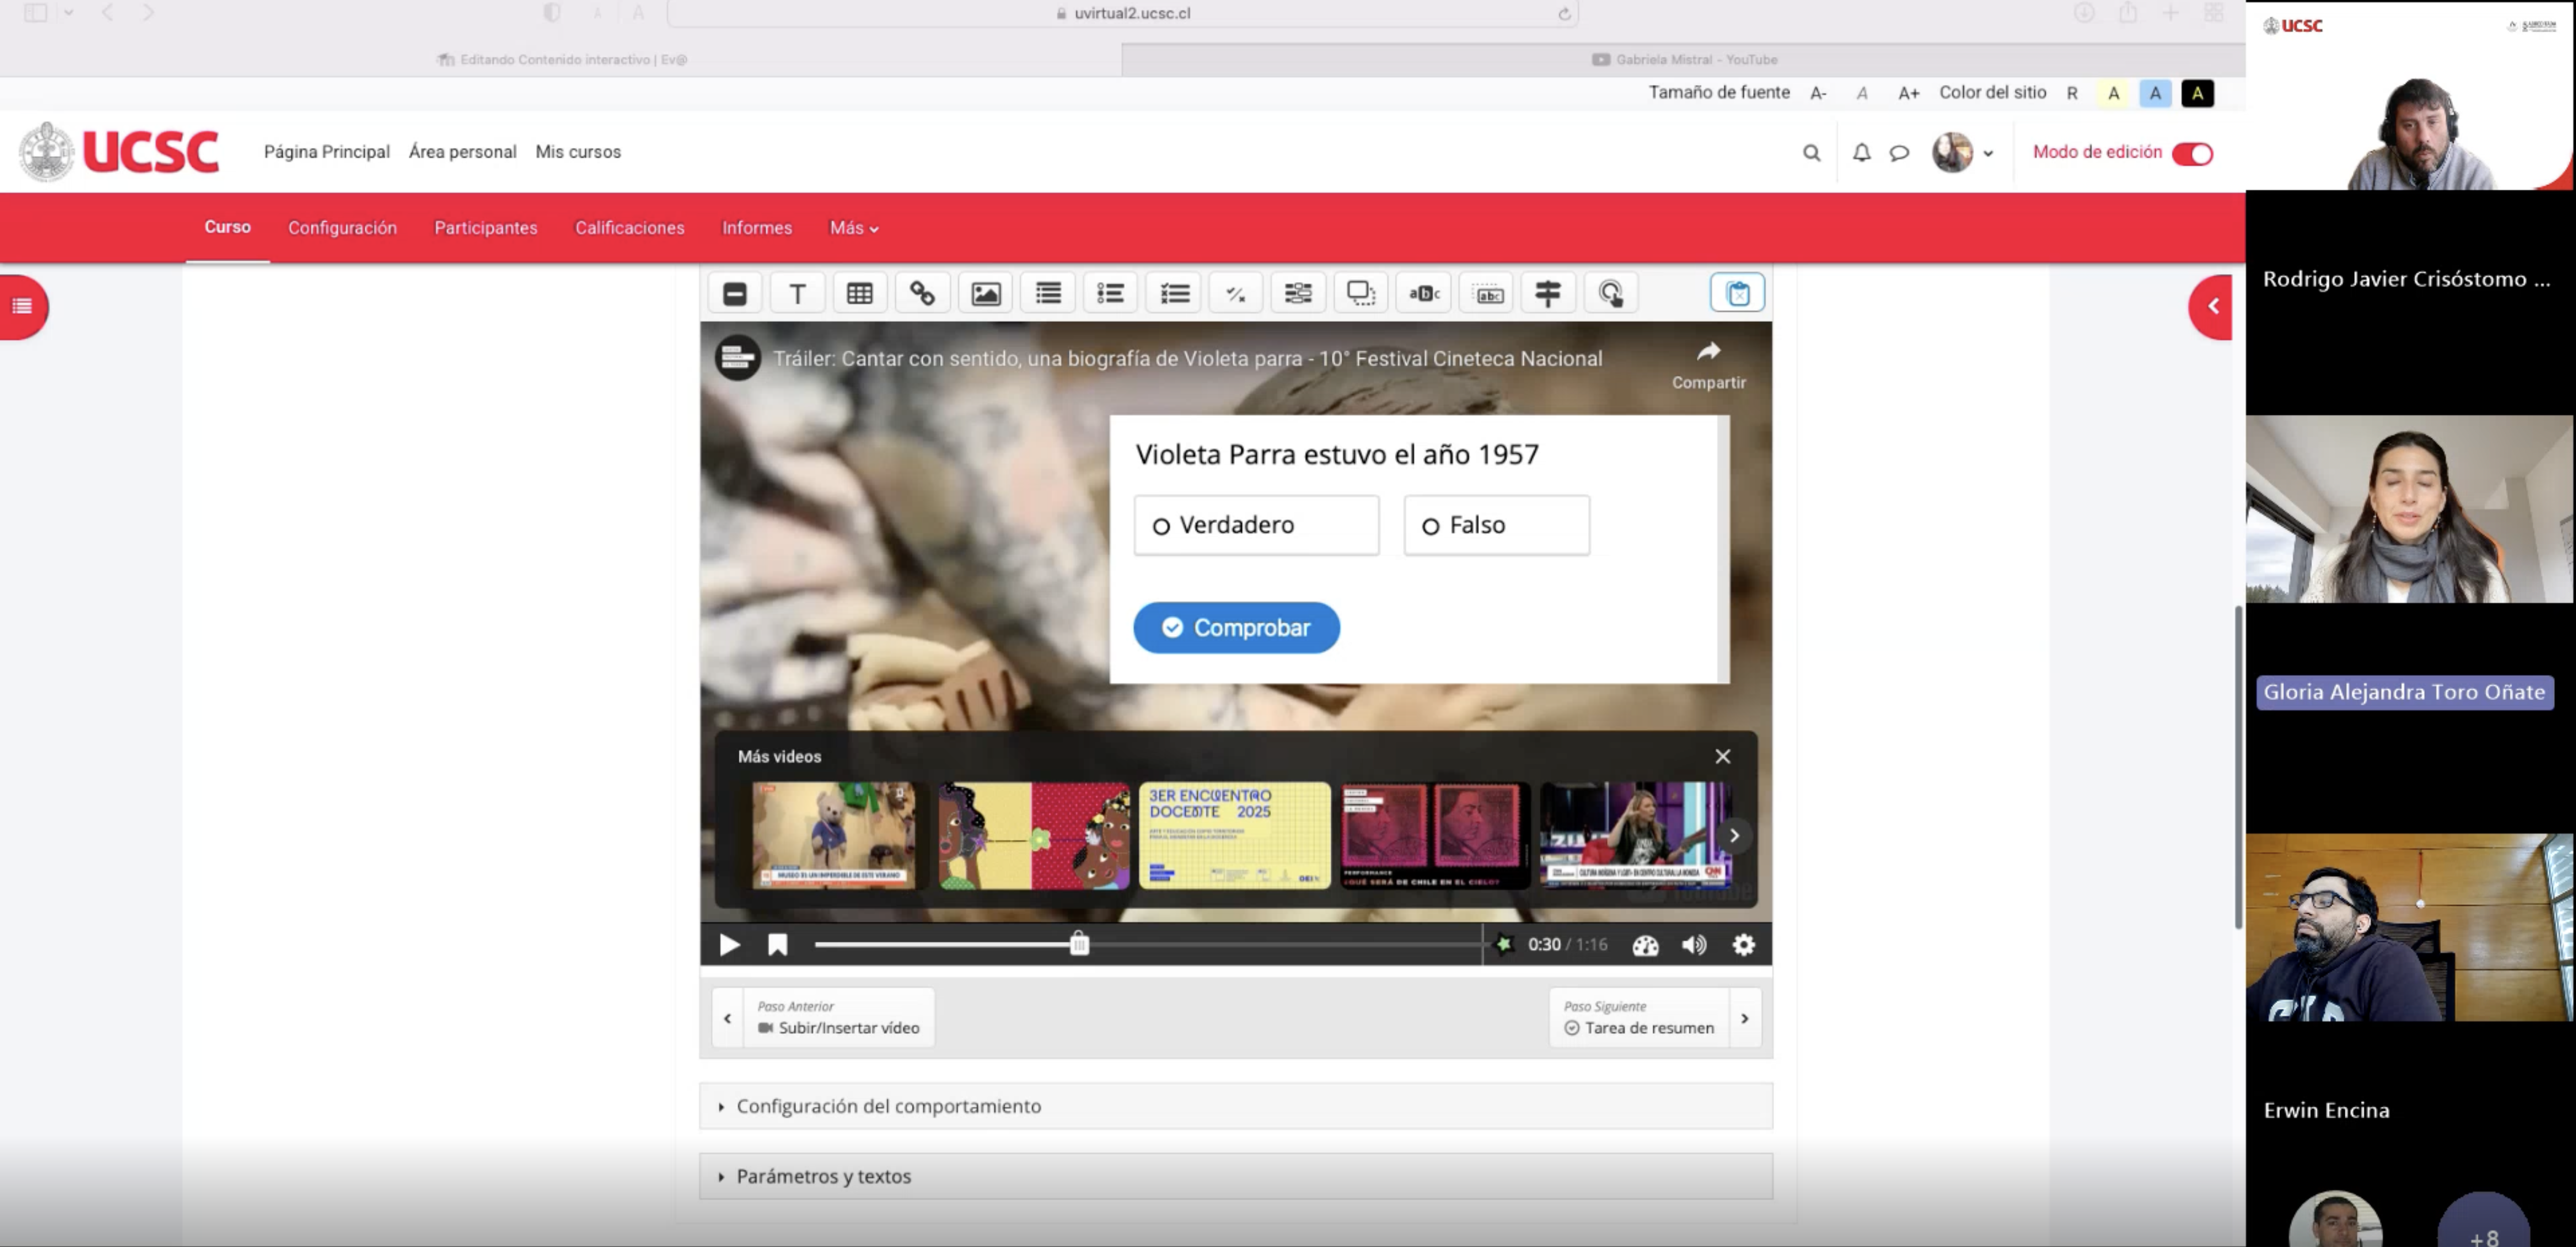2576x1247 pixels.
Task: Select the Link interaction tool
Action: tap(922, 294)
